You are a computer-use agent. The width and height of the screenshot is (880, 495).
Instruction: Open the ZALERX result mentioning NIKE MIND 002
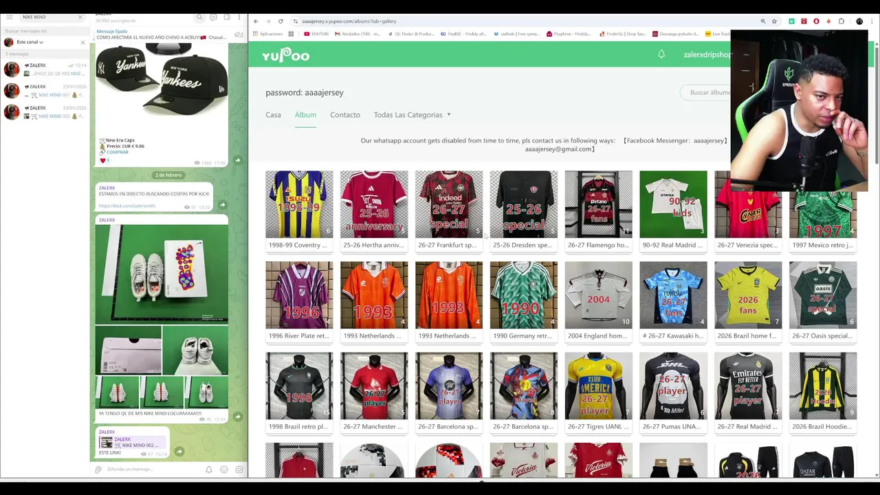45,112
